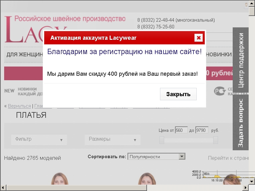Expand the Размеры dropdown

113,140
